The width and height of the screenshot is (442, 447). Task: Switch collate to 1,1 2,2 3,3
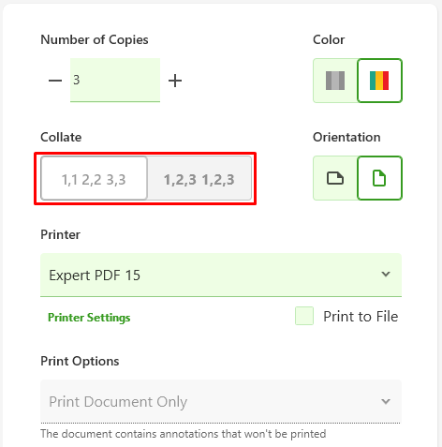click(x=94, y=178)
